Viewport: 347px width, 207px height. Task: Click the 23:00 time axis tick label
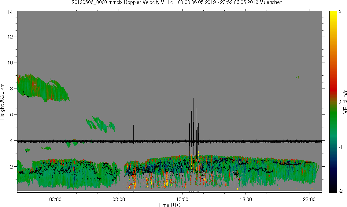pos(309,199)
